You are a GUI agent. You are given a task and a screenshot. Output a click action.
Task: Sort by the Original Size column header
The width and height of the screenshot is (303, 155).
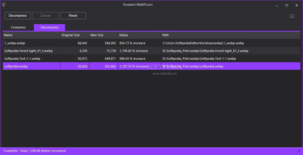click(x=75, y=35)
